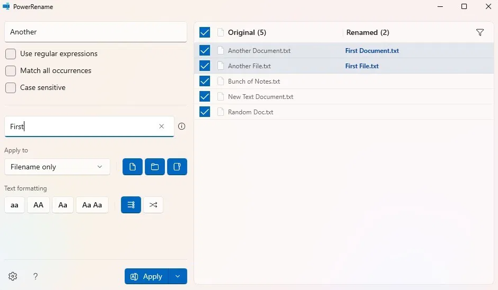
Task: Toggle Enumerate items button
Action: click(131, 205)
